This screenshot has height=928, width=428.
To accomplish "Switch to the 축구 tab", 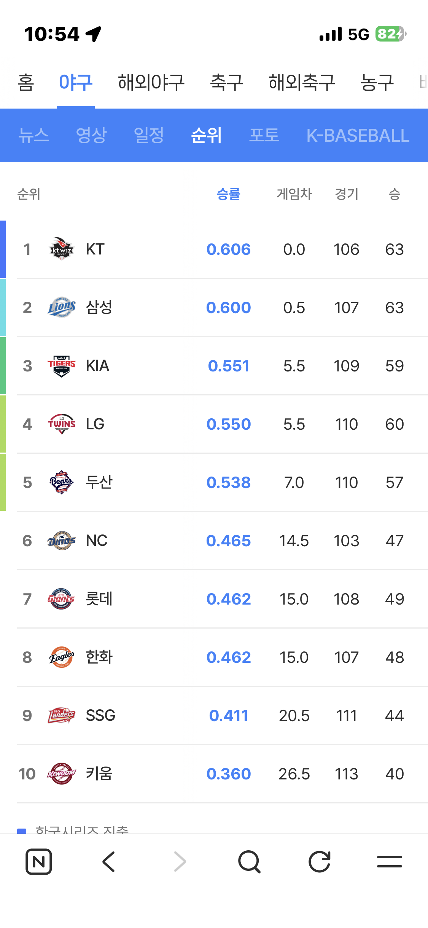I will (x=227, y=82).
